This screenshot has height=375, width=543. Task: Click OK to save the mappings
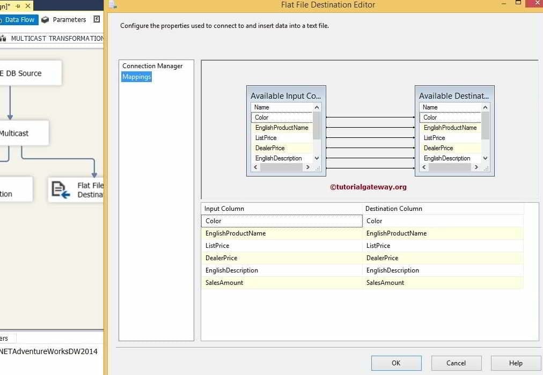396,363
